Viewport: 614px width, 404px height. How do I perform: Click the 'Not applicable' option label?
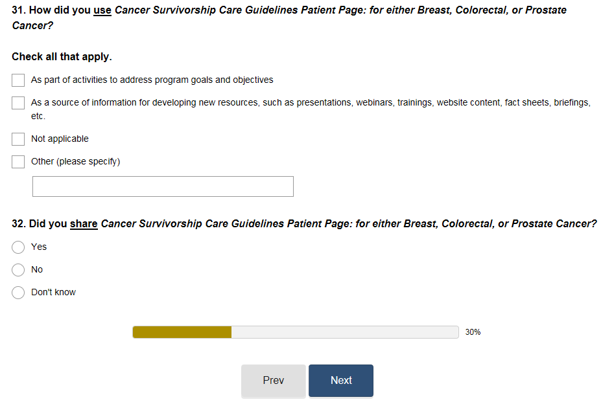(x=60, y=139)
